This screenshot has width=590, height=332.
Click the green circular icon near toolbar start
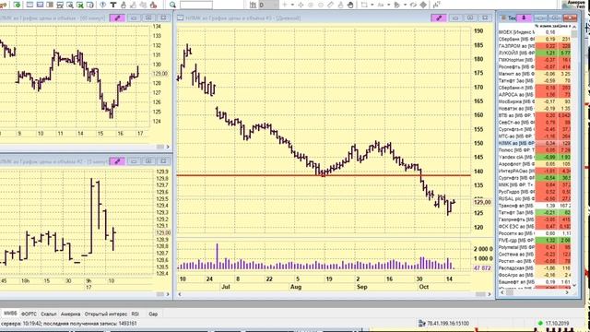point(17,5)
